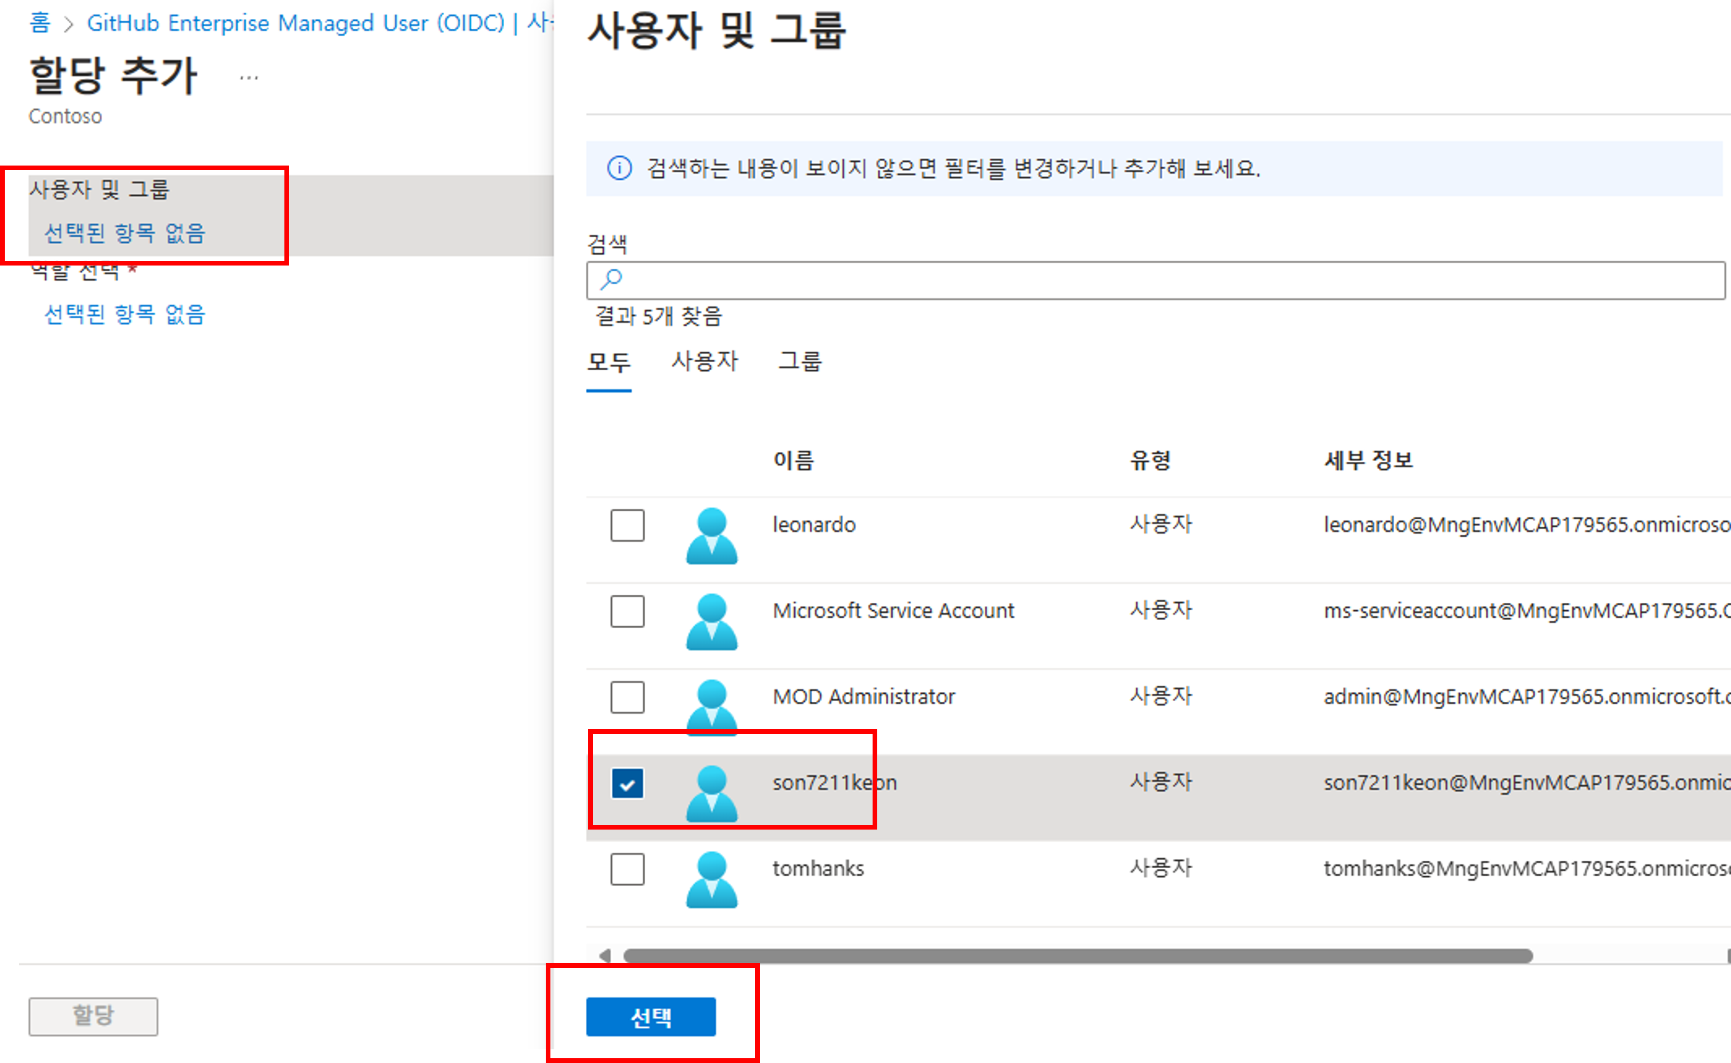Focus the 검색 input field
This screenshot has width=1731, height=1063.
coord(1156,281)
